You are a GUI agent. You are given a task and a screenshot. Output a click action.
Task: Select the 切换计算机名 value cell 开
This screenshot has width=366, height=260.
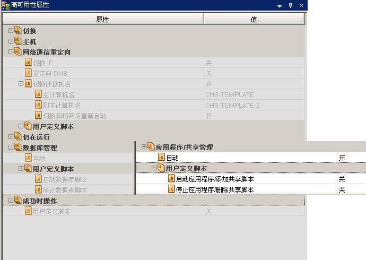click(x=255, y=84)
